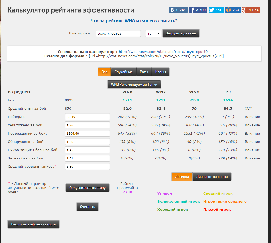Image resolution: width=271 pixels, height=243 pixels.
Task: Click 'Хороший игрок' legend entry
Action: [x=173, y=210]
